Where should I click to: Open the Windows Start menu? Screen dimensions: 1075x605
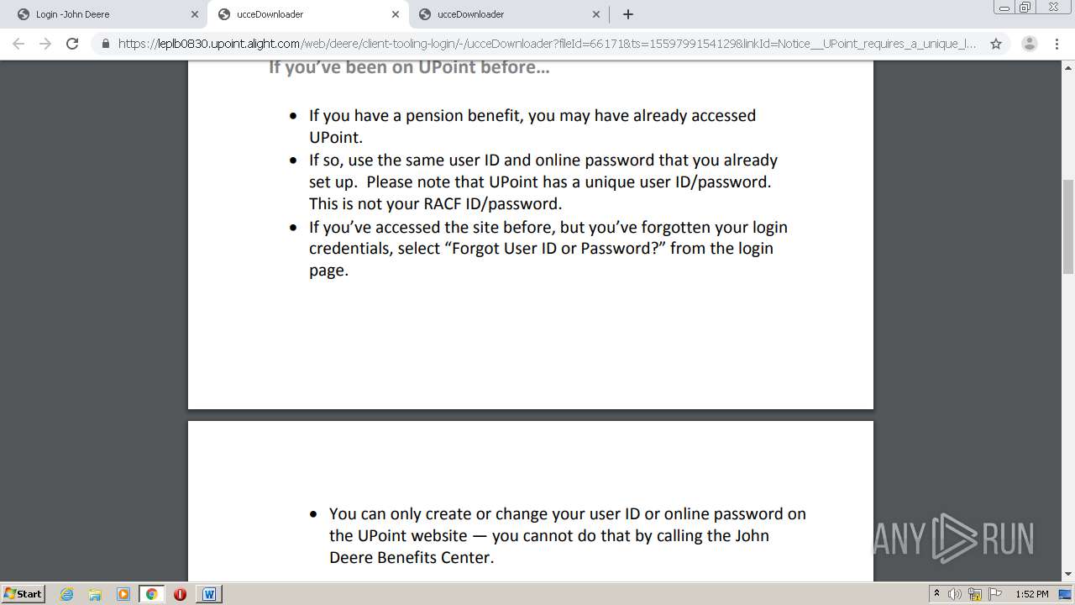24,593
